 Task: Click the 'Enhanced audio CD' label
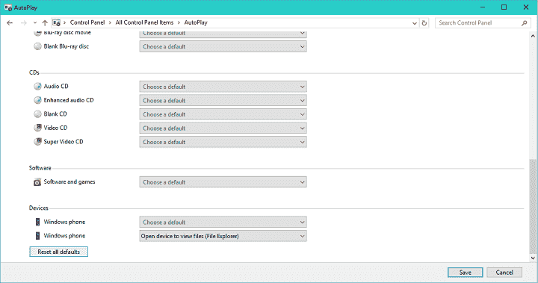coord(69,100)
